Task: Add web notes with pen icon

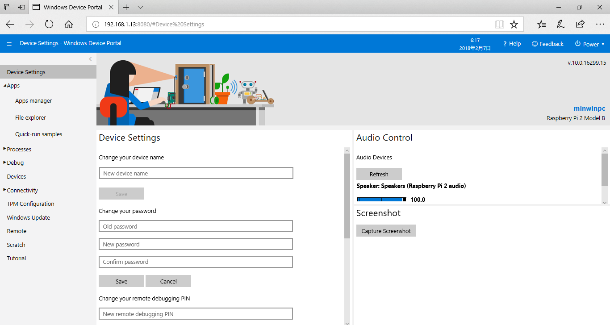Action: [561, 24]
